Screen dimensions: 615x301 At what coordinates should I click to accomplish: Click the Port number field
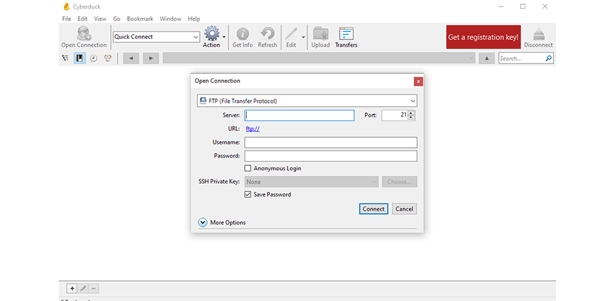[394, 115]
